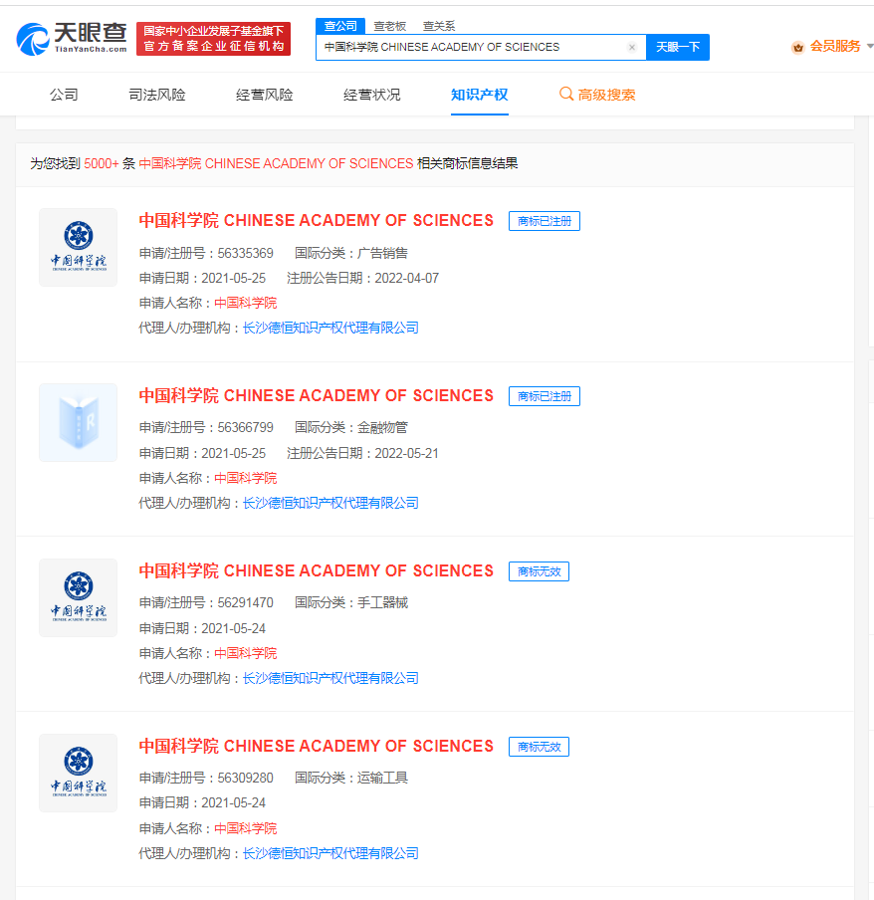Image resolution: width=874 pixels, height=900 pixels.
Task: Click the 5000+ result count text
Action: (x=101, y=163)
